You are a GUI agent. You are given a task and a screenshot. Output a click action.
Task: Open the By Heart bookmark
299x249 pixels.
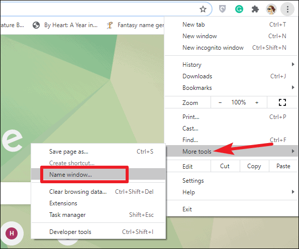[65, 25]
